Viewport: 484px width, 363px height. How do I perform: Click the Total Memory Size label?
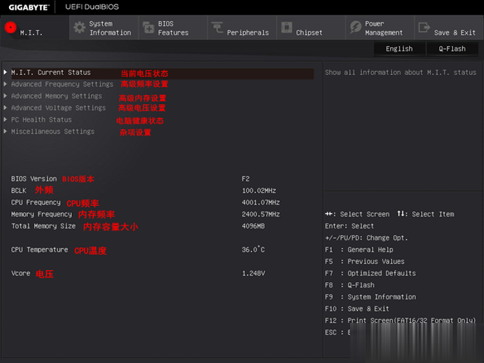tap(43, 226)
